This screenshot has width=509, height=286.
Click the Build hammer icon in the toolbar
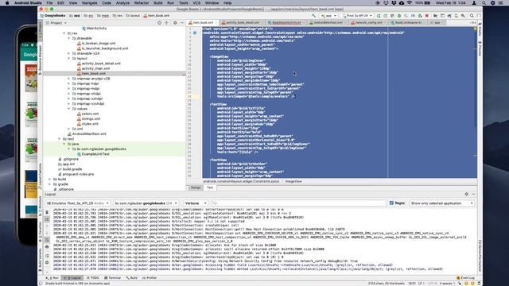click(313, 16)
